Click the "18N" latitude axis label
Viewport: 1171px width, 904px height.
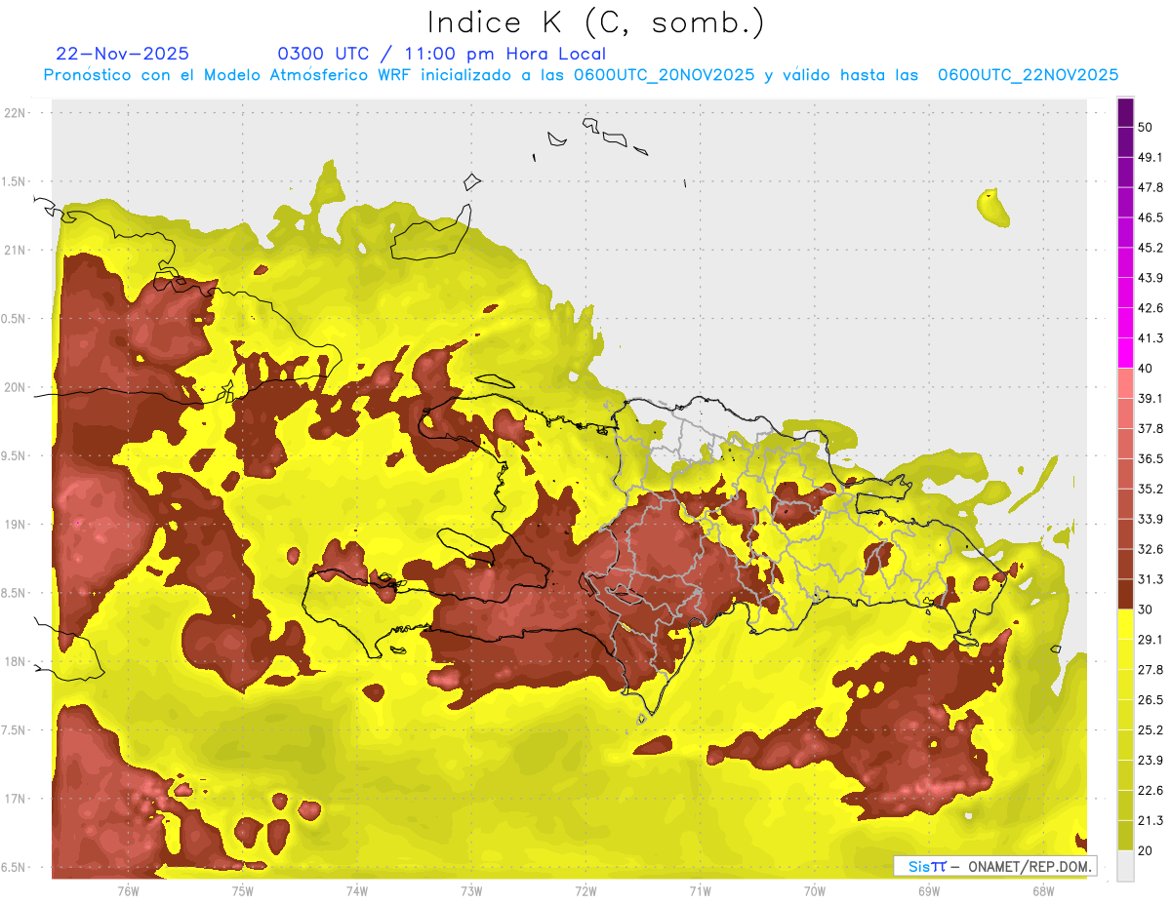[x=17, y=662]
